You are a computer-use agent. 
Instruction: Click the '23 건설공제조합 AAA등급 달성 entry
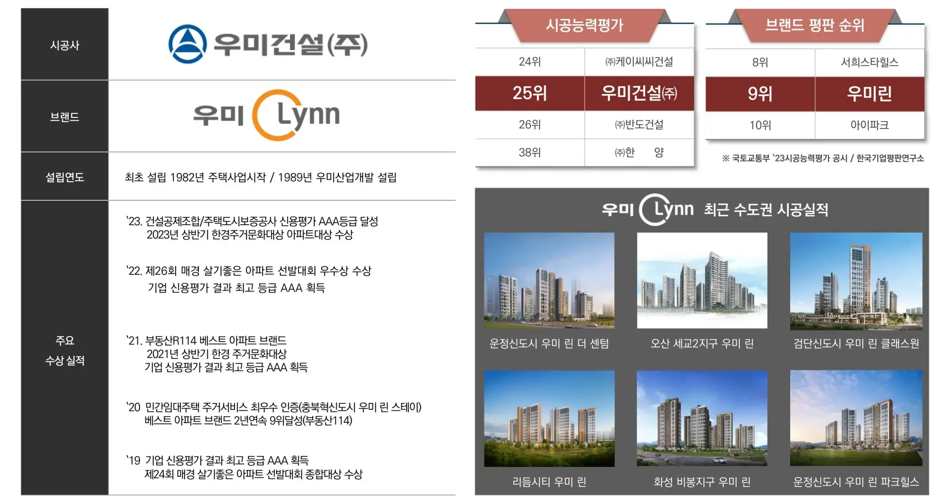point(252,221)
